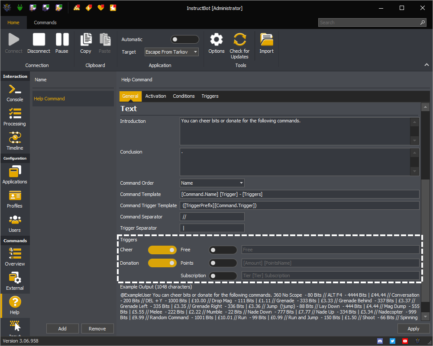Viewport: 433px width, 346px height.
Task: Open Users configuration
Action: pyautogui.click(x=15, y=224)
